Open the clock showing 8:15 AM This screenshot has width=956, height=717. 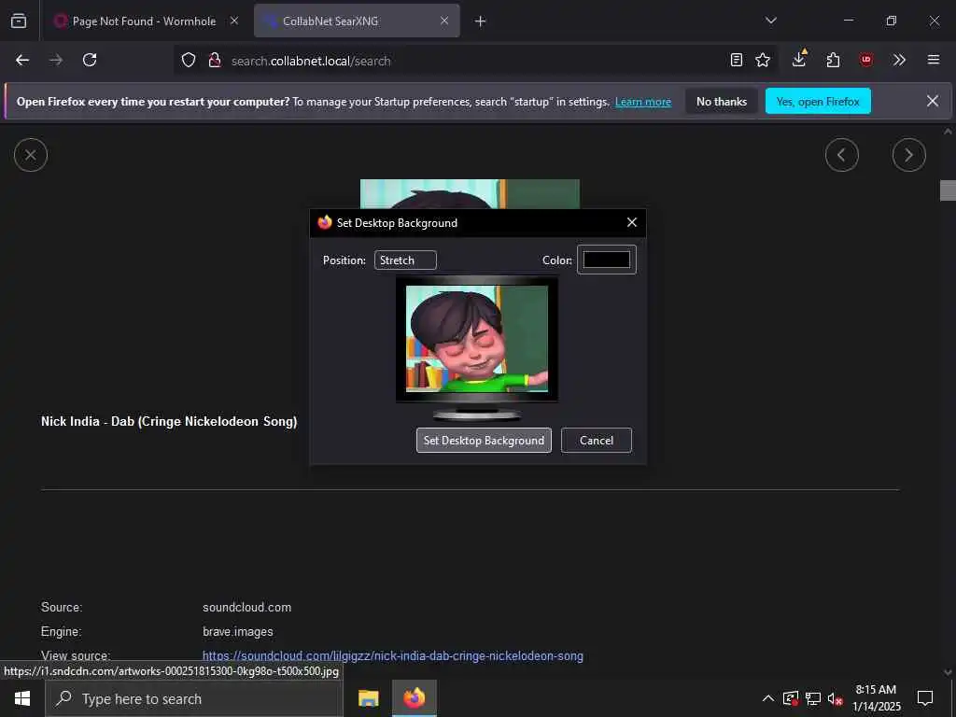[x=876, y=698]
